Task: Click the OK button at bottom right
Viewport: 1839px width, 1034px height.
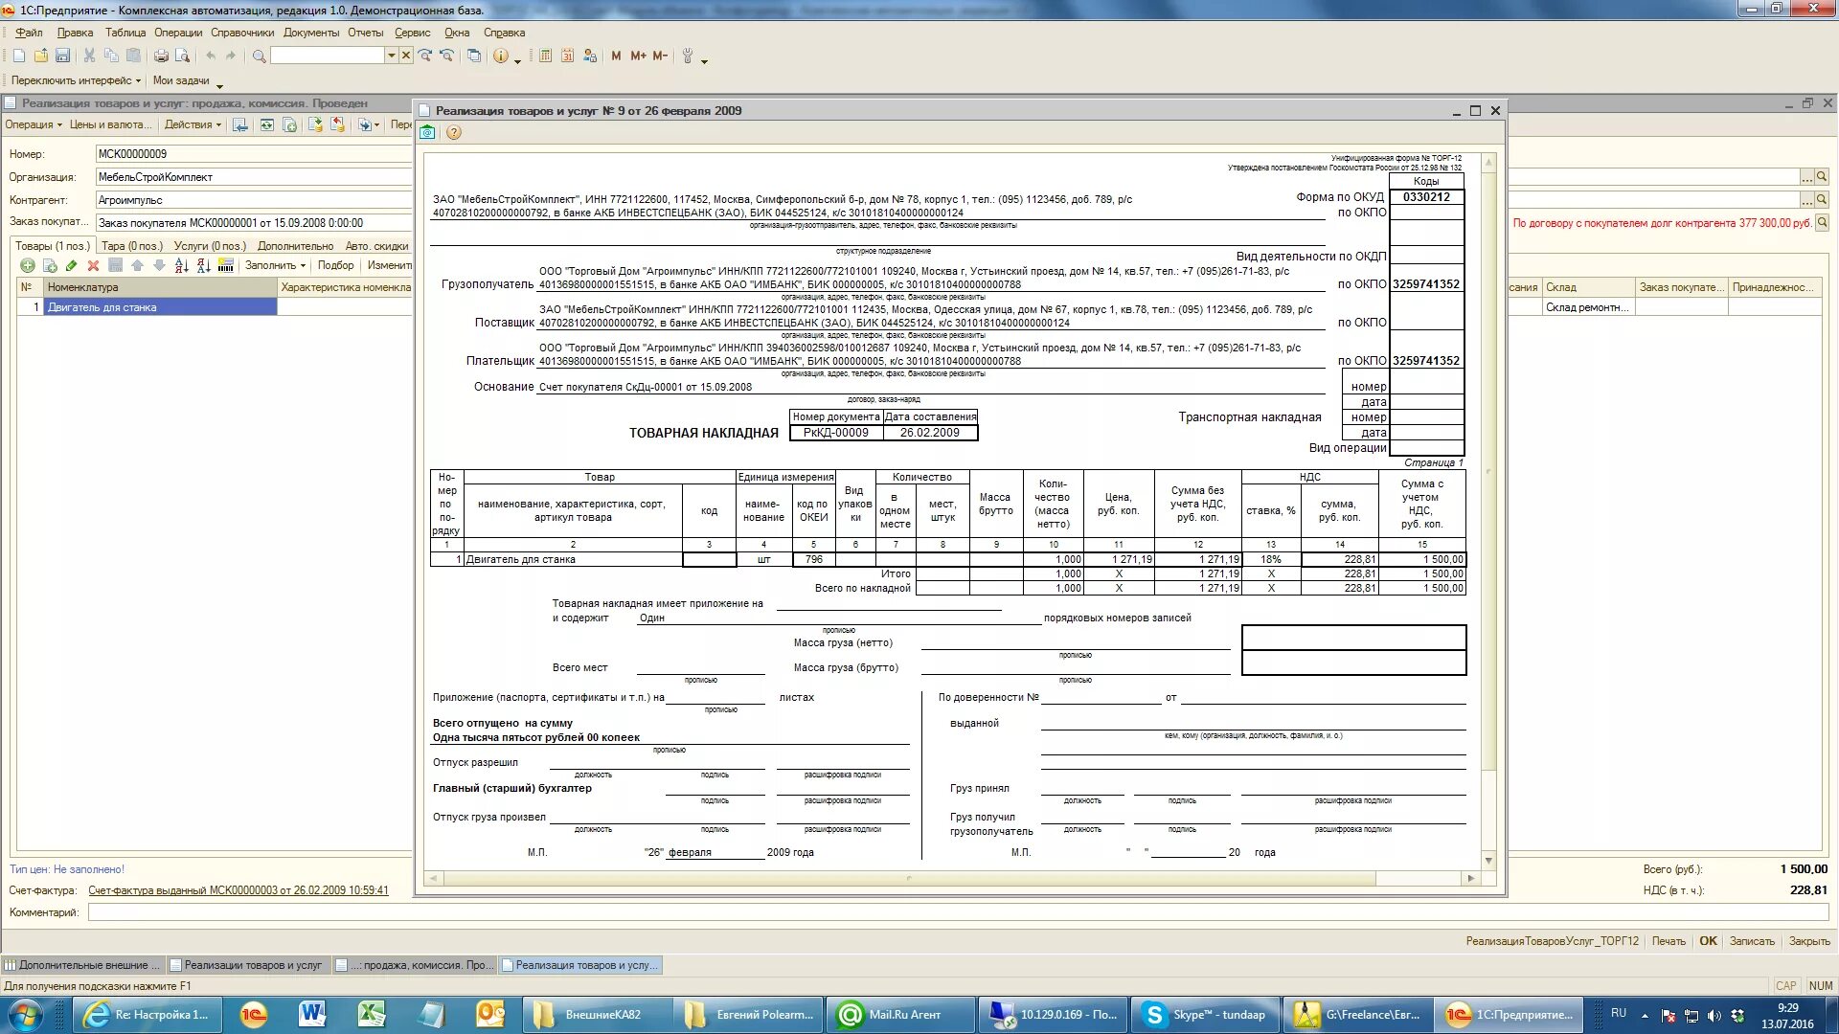Action: click(1708, 941)
